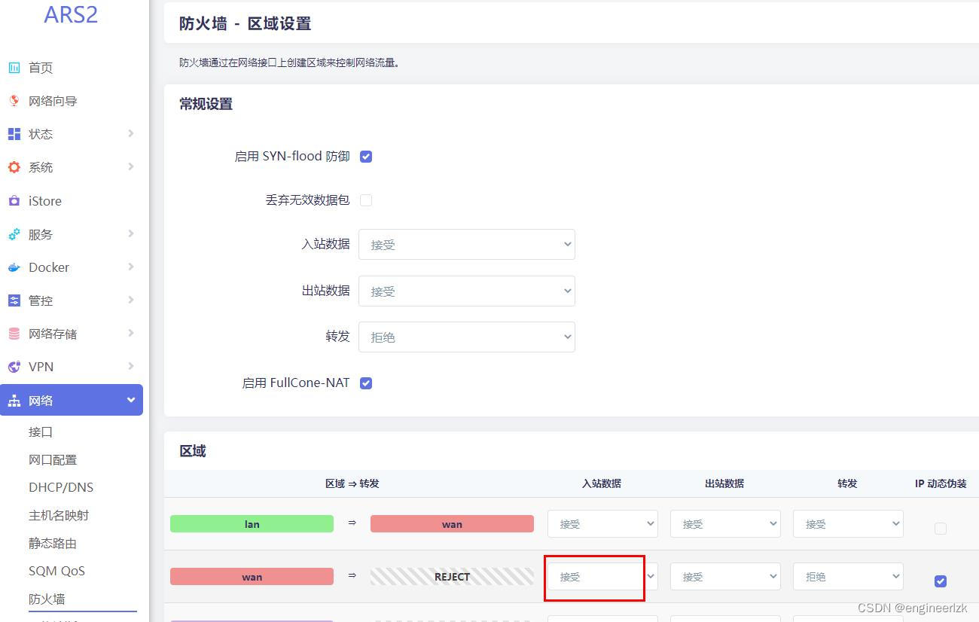
Task: Open wan zone 入站数据 dropdown
Action: click(x=602, y=577)
